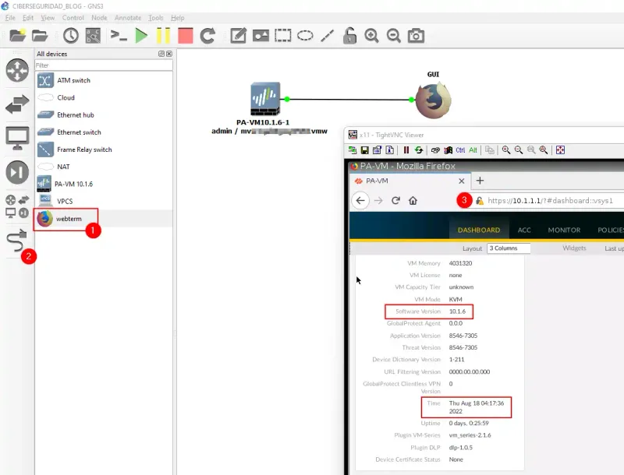
Task: Close the PA-VM Firefox tab
Action: (461, 181)
